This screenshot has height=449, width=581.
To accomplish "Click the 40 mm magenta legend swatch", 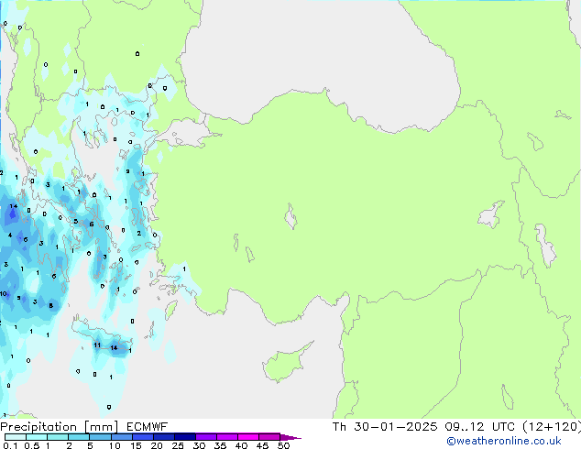I will tap(248, 437).
